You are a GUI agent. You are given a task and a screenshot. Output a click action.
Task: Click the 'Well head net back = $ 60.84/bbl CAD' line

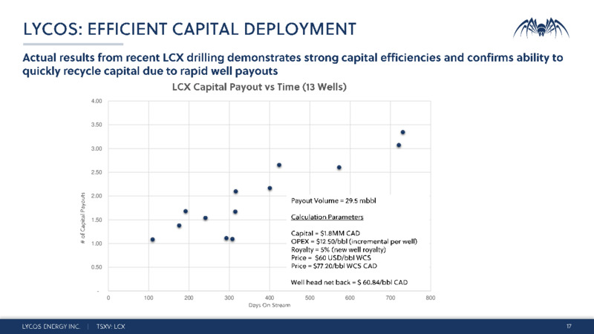(349, 283)
